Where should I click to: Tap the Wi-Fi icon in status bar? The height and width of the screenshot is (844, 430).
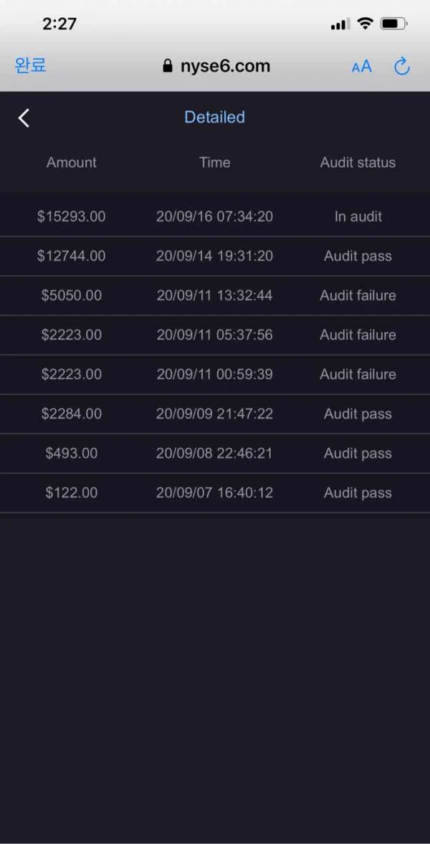(x=365, y=24)
